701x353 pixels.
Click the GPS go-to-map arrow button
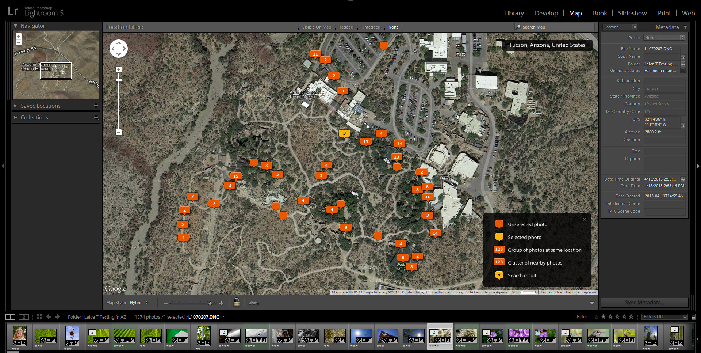[683, 125]
